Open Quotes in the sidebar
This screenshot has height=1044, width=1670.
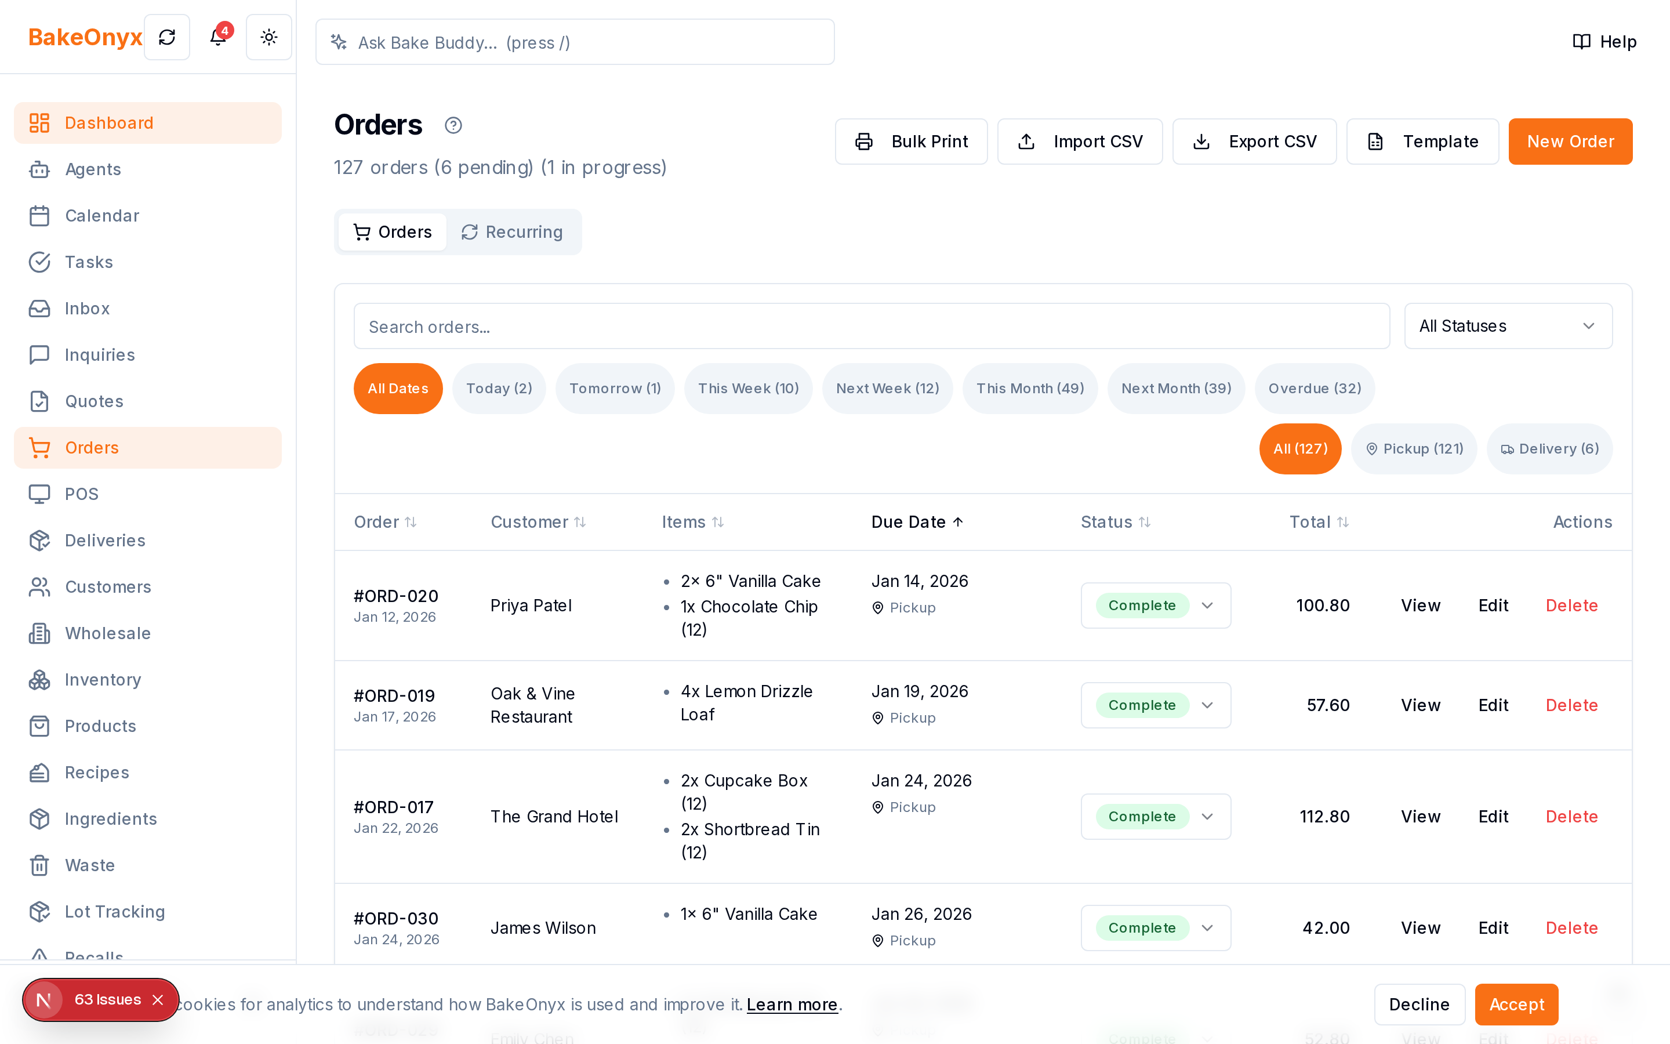148,401
